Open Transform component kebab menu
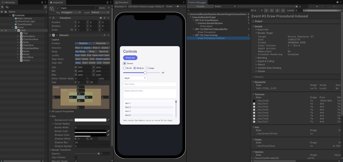This screenshot has width=343, height=162. click(x=108, y=18)
